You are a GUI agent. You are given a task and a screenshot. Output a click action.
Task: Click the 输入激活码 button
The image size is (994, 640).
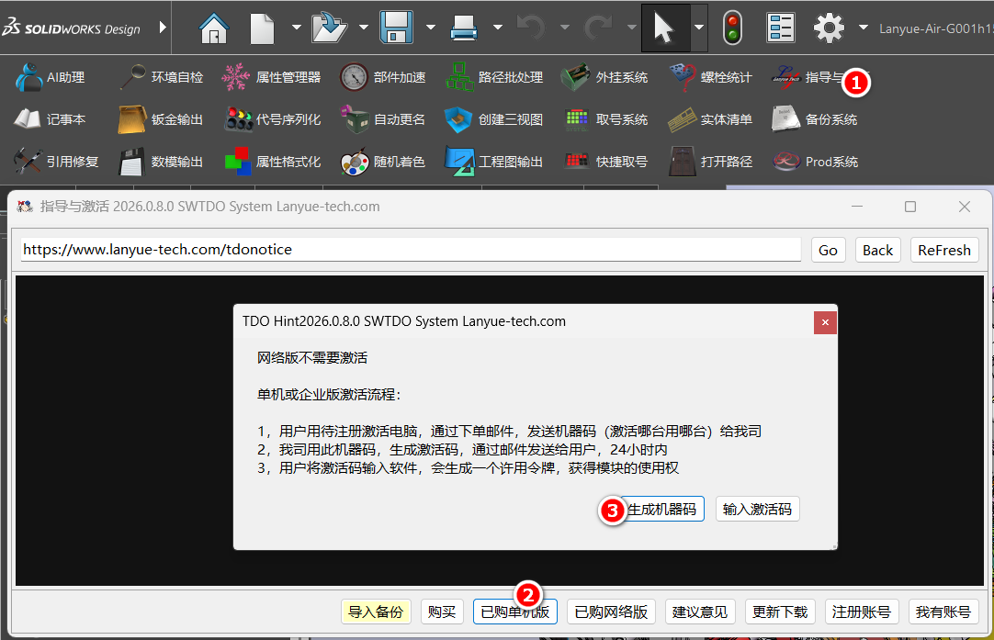coord(757,510)
